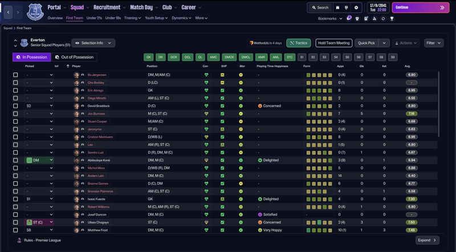Image resolution: width=456 pixels, height=252 pixels.
Task: Open the Search box
Action: pyautogui.click(x=320, y=7)
